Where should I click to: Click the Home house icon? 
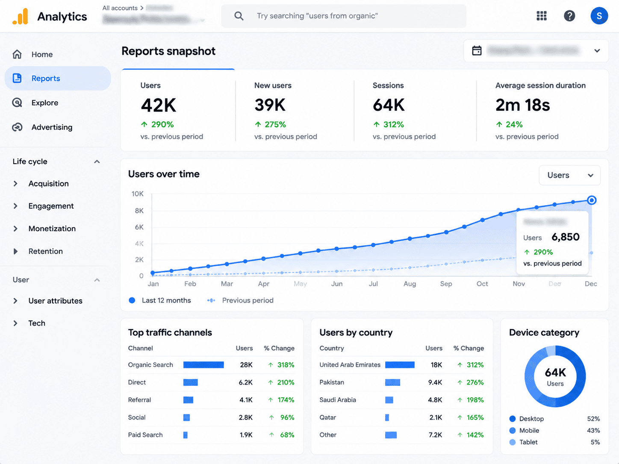17,54
